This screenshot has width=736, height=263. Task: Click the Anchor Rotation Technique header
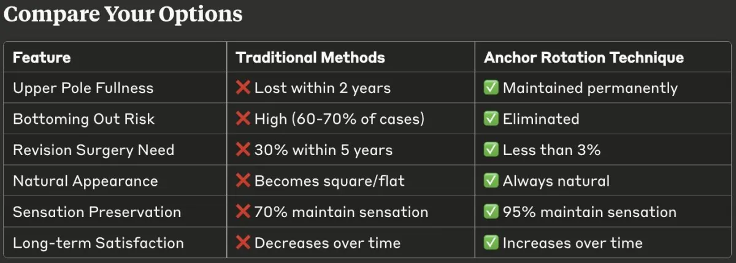pyautogui.click(x=583, y=58)
